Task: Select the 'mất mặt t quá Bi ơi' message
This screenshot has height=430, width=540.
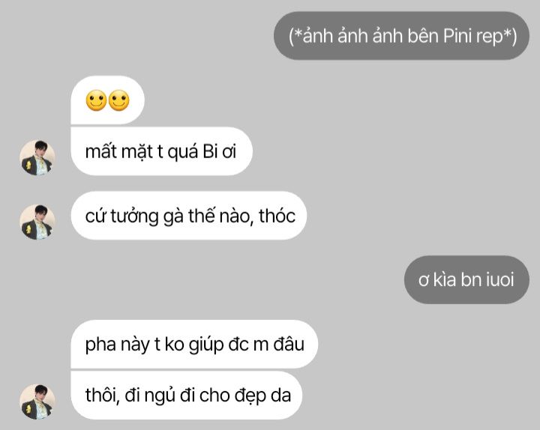Action: coord(161,151)
